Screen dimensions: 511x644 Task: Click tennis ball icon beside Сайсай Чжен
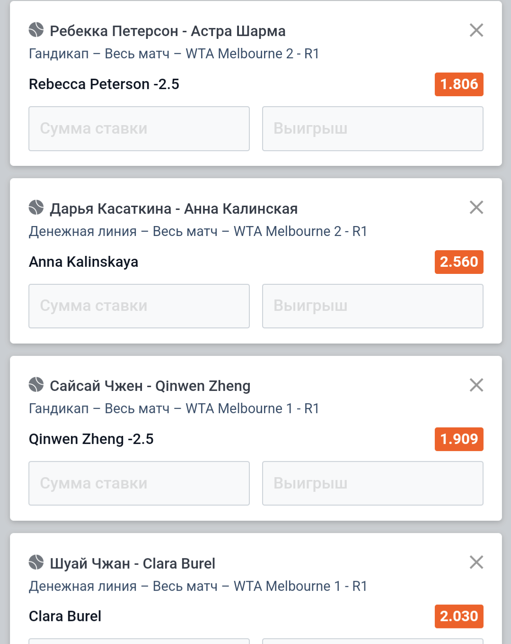click(36, 385)
